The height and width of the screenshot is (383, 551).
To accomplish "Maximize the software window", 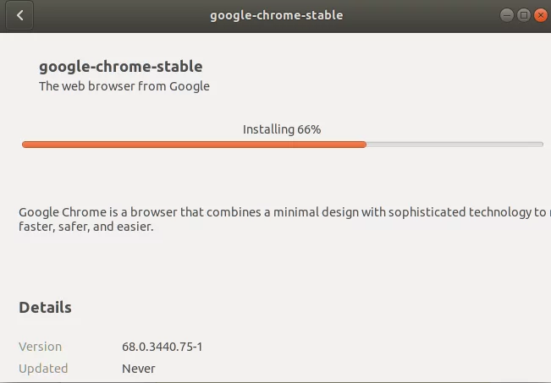I will tap(524, 15).
